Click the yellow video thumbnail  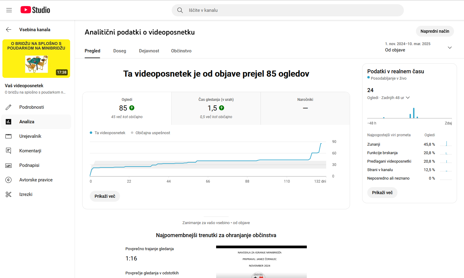(x=36, y=59)
